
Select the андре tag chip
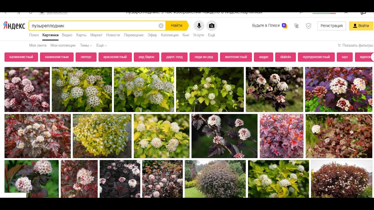(x=264, y=57)
